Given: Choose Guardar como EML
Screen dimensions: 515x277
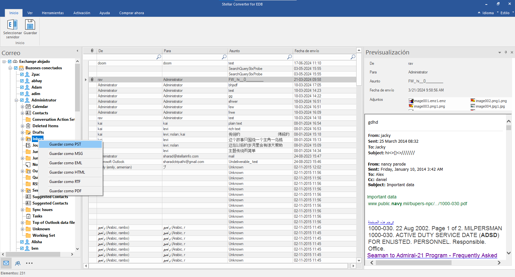Looking at the screenshot, I should click(x=70, y=163).
